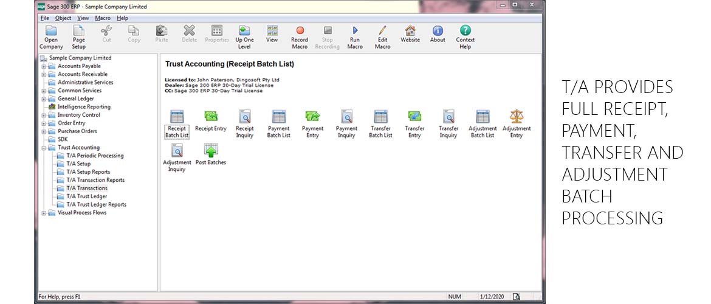The width and height of the screenshot is (711, 304).
Task: Click the View toolbar icon
Action: point(272,31)
